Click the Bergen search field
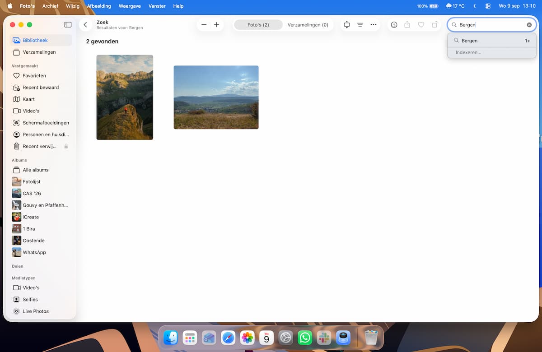The height and width of the screenshot is (352, 542). tap(492, 25)
